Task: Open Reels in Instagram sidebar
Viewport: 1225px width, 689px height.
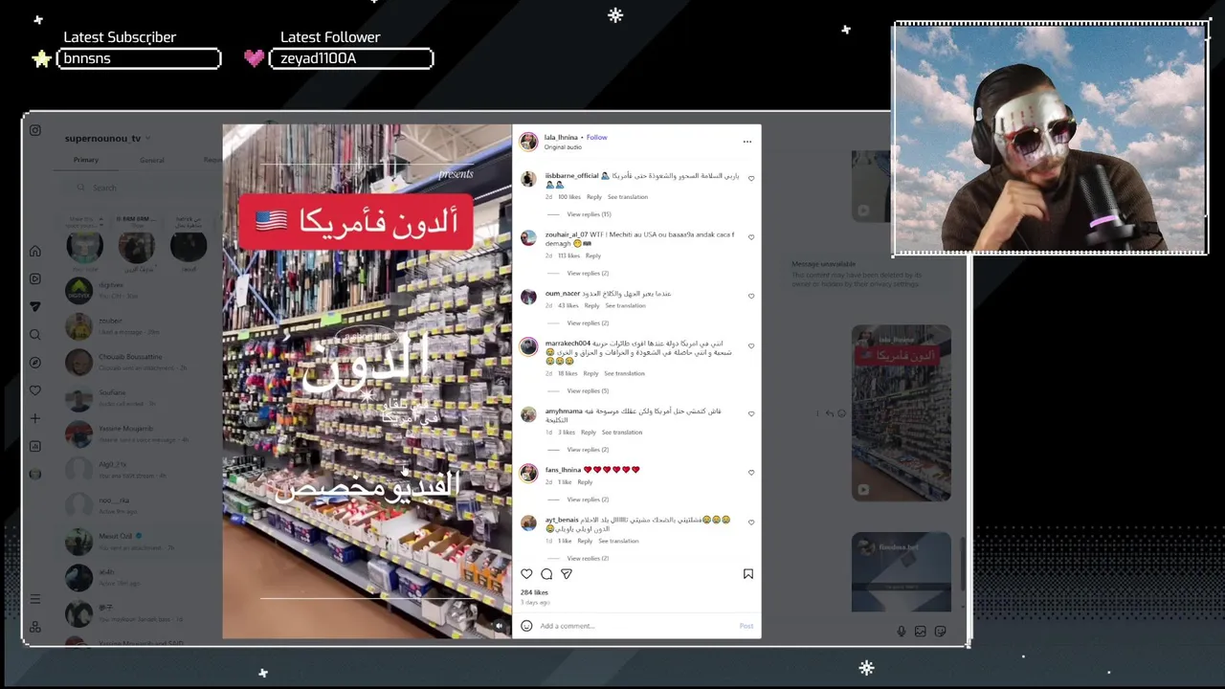Action: click(35, 278)
